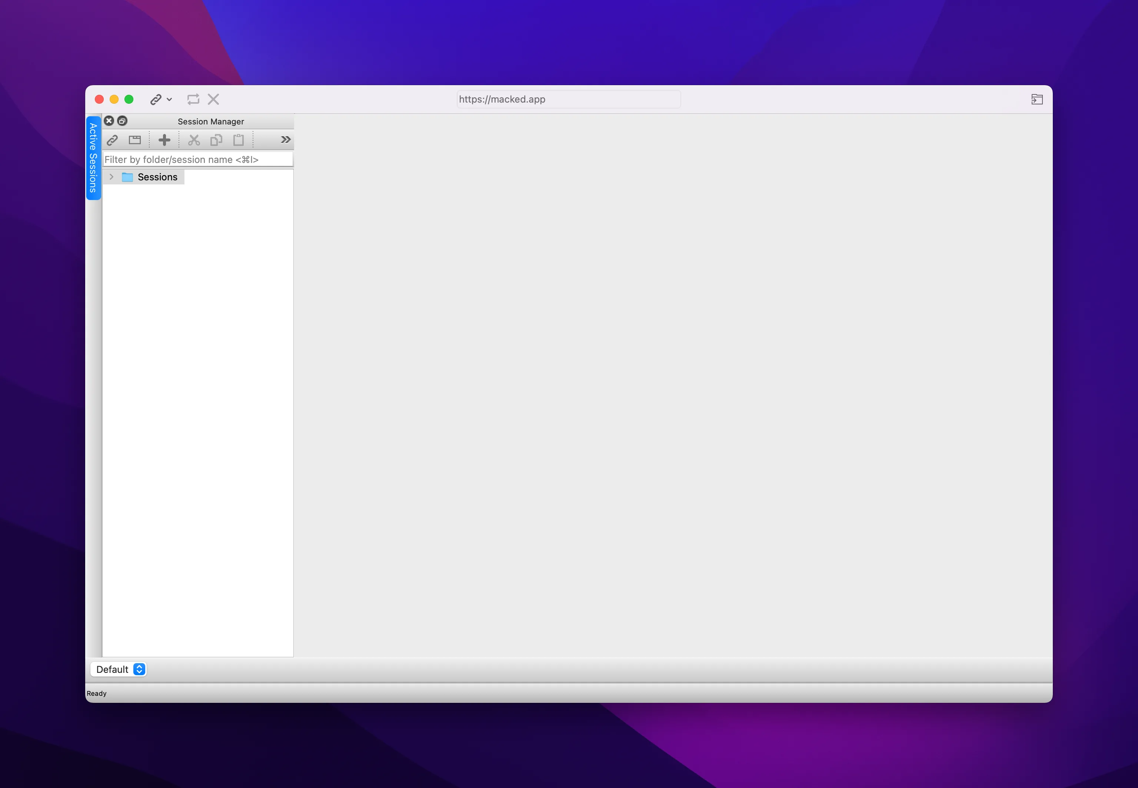The width and height of the screenshot is (1138, 788).
Task: Open the connect link icon in title bar
Action: point(156,99)
